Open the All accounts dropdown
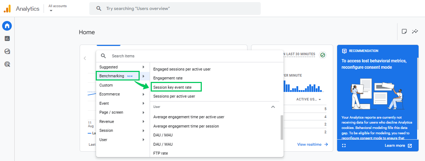This screenshot has width=425, height=161. click(x=57, y=8)
